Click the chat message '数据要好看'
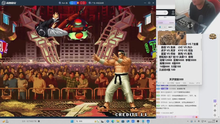 pos(181,89)
